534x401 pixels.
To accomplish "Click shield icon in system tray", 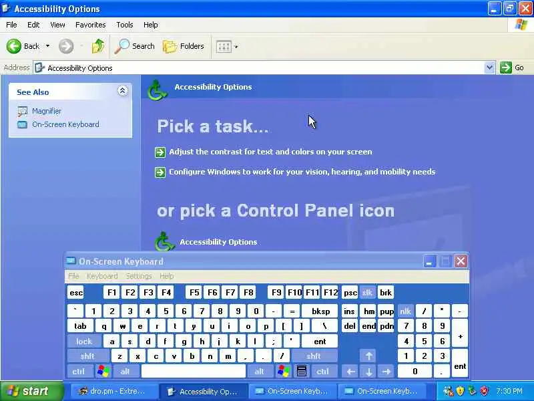I will pyautogui.click(x=460, y=391).
